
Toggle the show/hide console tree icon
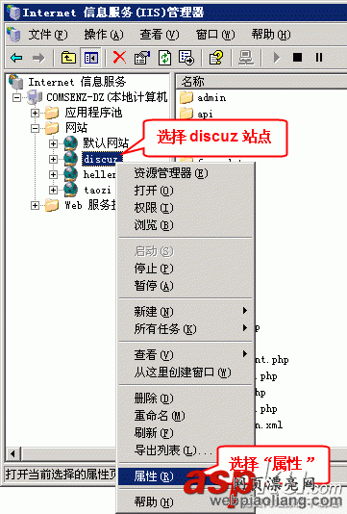tap(90, 58)
